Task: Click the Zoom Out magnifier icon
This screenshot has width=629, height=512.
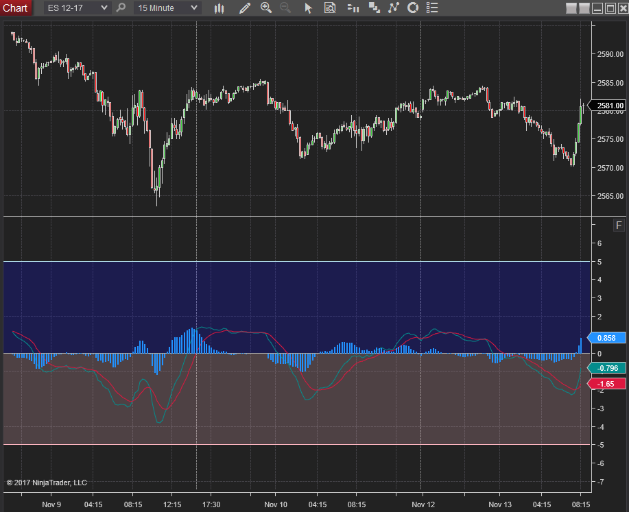Action: 285,8
